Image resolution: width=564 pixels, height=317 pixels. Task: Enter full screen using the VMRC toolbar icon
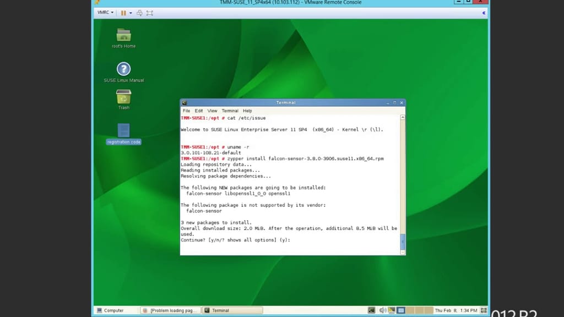point(150,12)
